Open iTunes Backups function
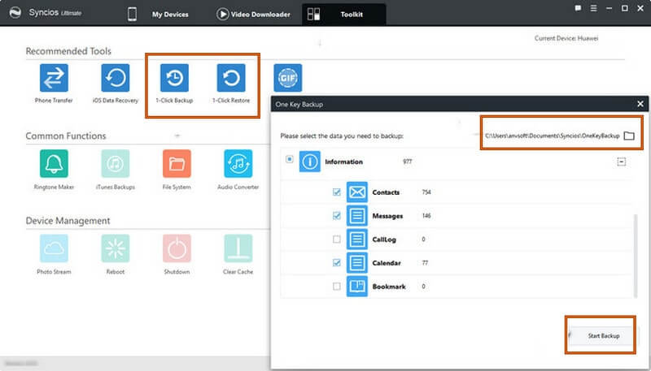 click(x=116, y=163)
